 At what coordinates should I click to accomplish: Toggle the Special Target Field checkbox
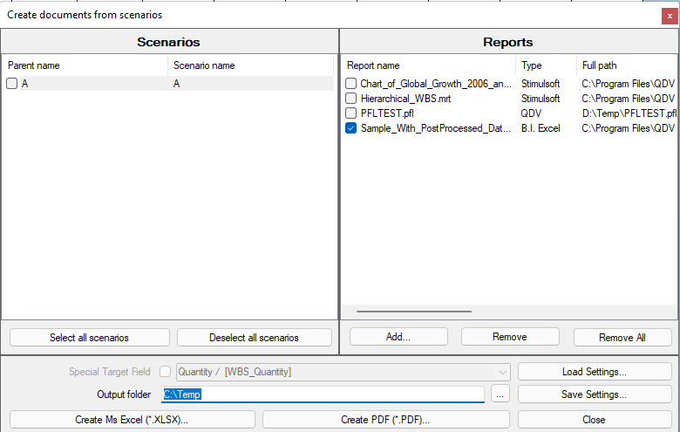166,372
